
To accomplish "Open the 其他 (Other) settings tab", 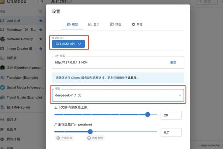I will [137, 24].
